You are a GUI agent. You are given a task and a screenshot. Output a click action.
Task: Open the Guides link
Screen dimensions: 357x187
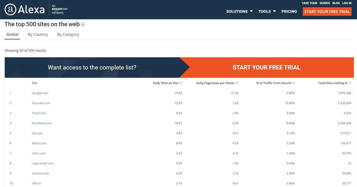click(325, 3)
